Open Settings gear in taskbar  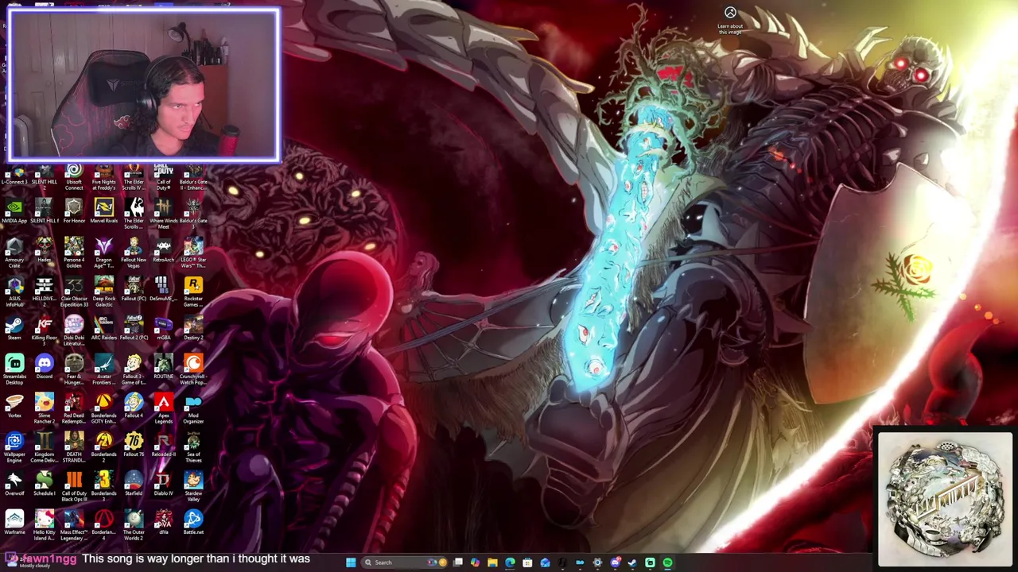[x=597, y=562]
